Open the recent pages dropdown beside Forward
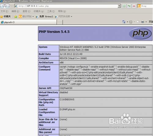The width and height of the screenshot is (153, 136). coord(12,6)
